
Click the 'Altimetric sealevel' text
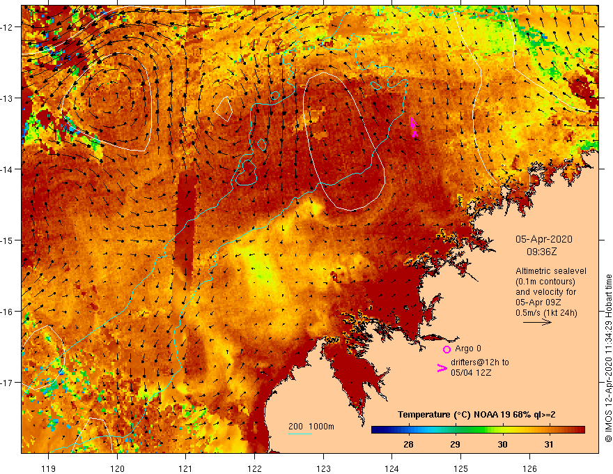click(x=551, y=270)
